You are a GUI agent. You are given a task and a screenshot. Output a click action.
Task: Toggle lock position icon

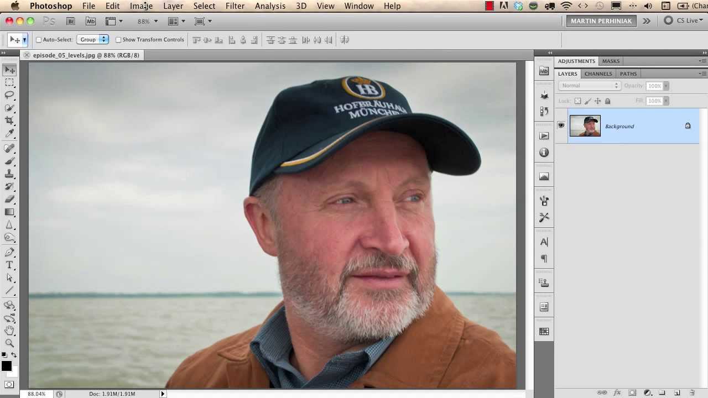click(597, 101)
